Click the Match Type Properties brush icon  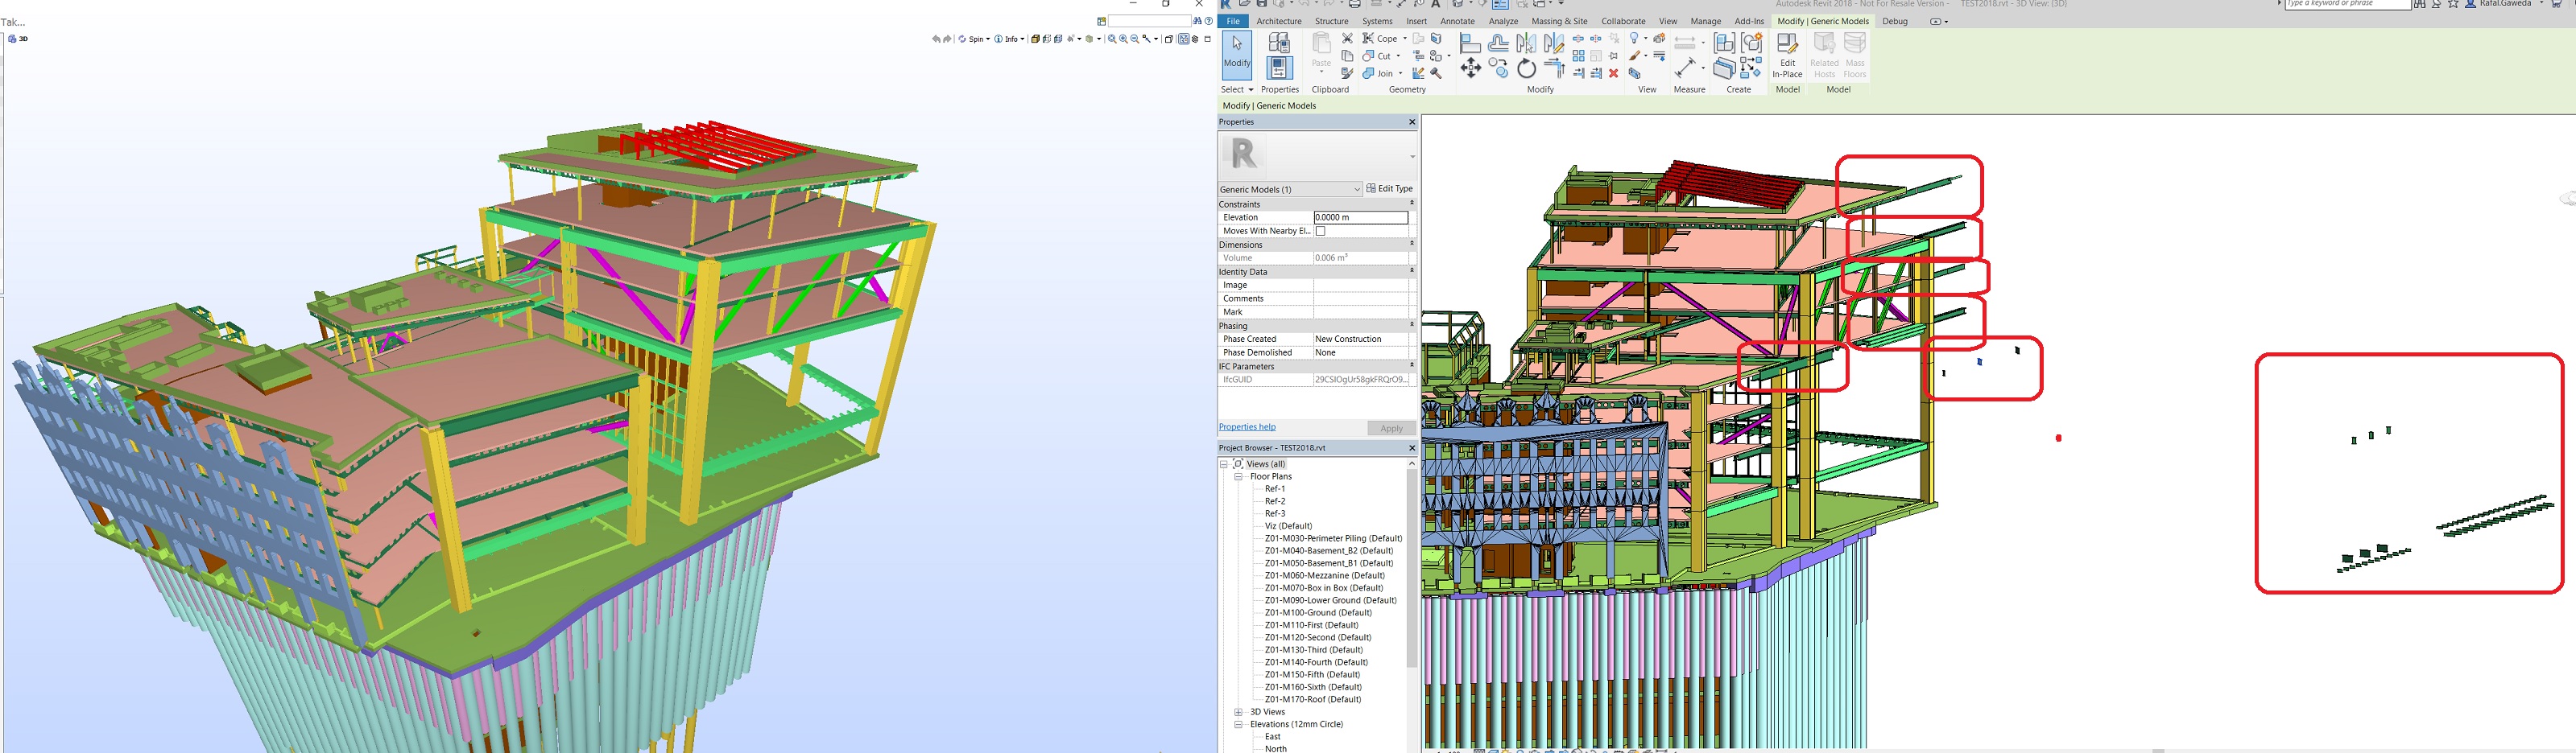[x=1347, y=73]
